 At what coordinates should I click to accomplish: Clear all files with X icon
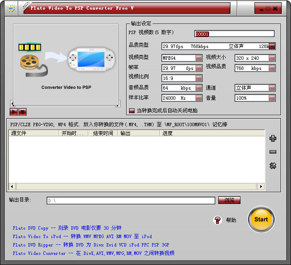(273, 166)
